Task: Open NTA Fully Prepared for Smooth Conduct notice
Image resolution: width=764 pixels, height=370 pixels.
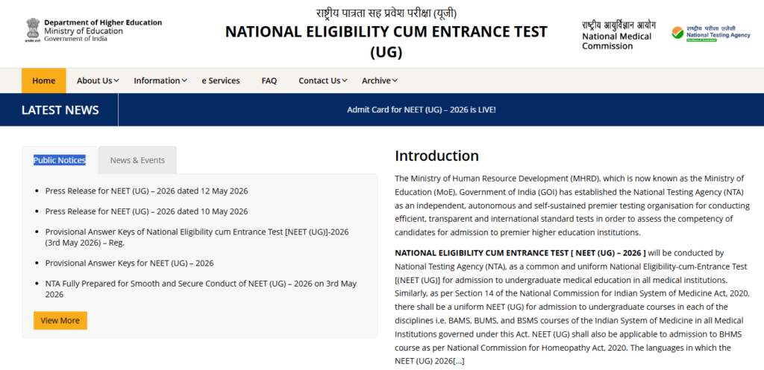Action: 201,289
